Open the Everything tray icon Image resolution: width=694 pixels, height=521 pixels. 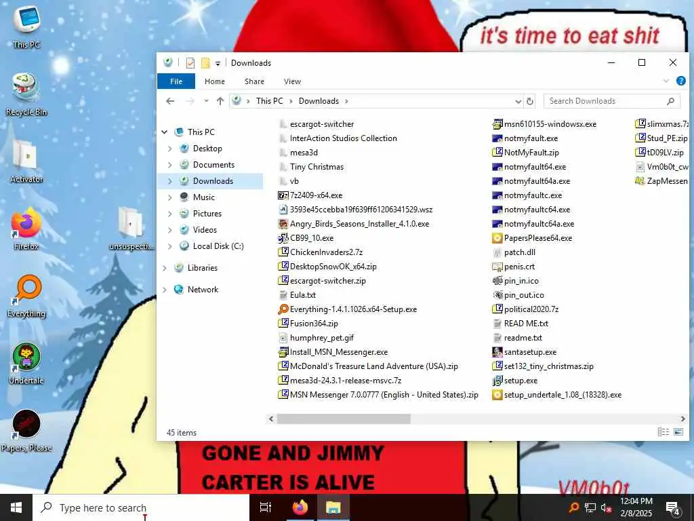573,507
